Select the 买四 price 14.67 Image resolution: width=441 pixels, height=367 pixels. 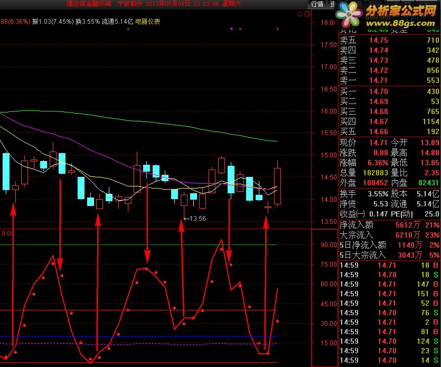pos(379,121)
